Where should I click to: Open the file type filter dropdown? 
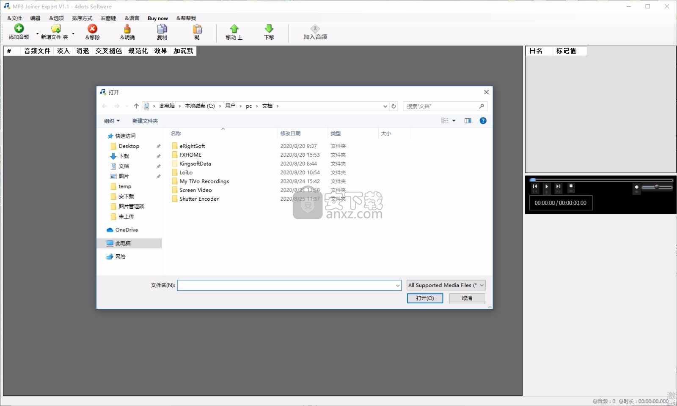pos(446,286)
